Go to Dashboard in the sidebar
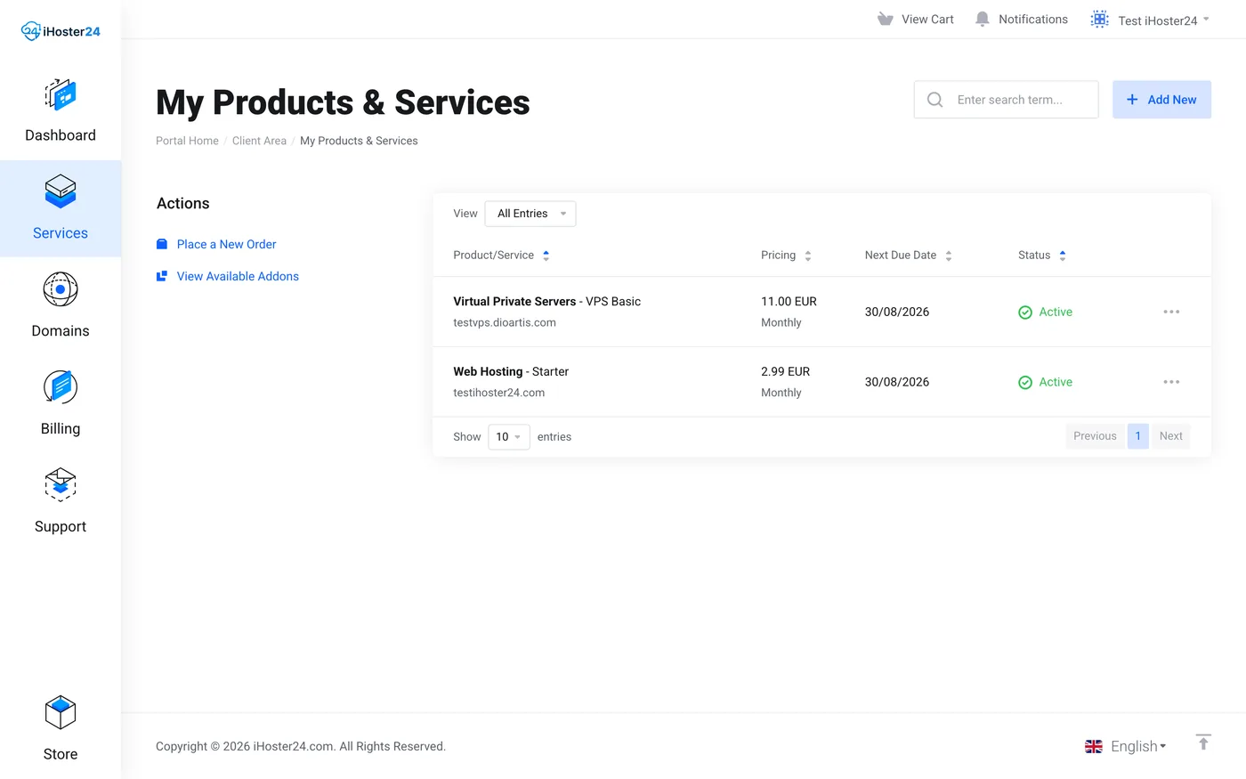This screenshot has height=779, width=1246. 61,135
